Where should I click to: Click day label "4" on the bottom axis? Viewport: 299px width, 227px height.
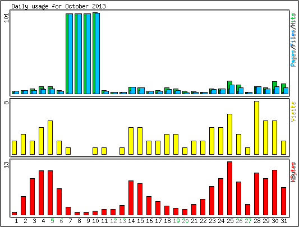(43, 221)
